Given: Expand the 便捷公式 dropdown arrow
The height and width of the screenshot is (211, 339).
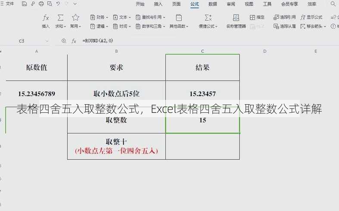Looking at the screenshot, I should tap(216, 27).
